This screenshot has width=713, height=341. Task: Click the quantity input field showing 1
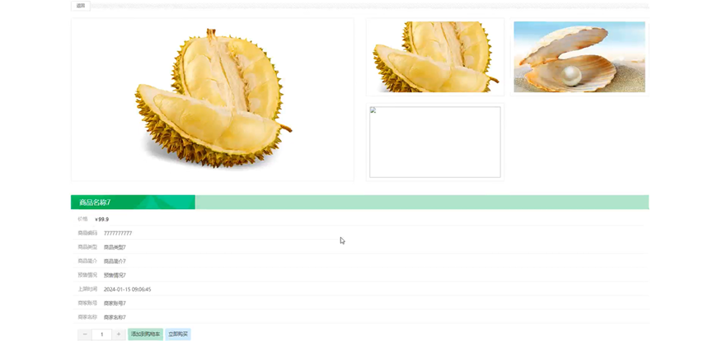(102, 334)
